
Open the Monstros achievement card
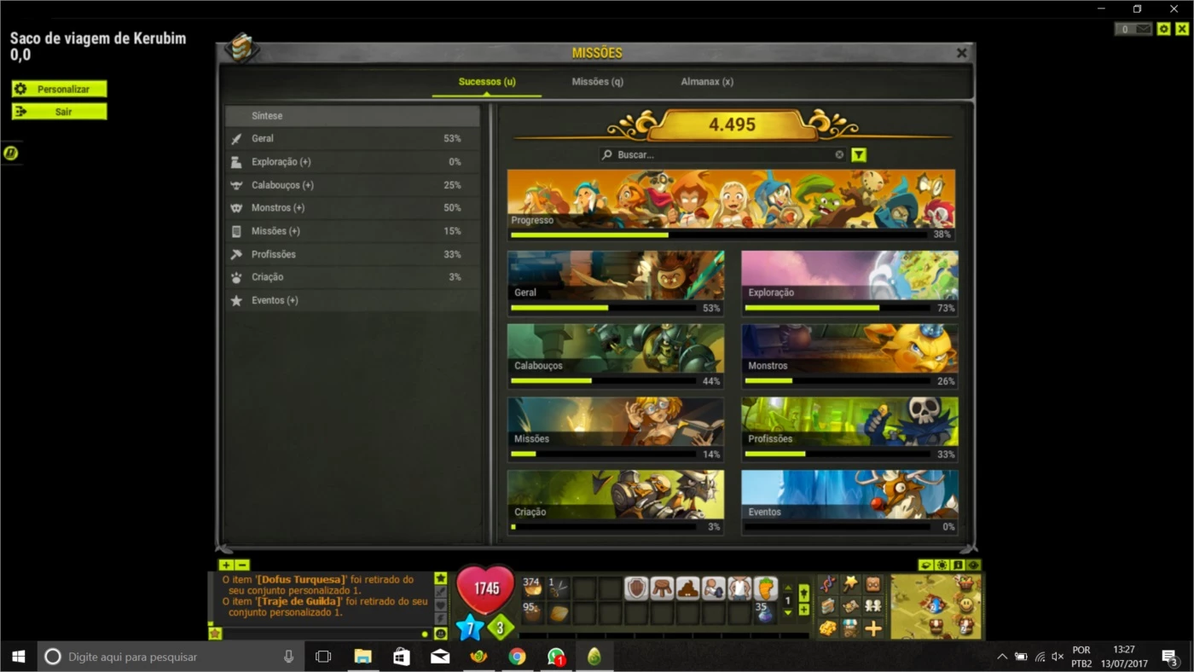pos(849,356)
